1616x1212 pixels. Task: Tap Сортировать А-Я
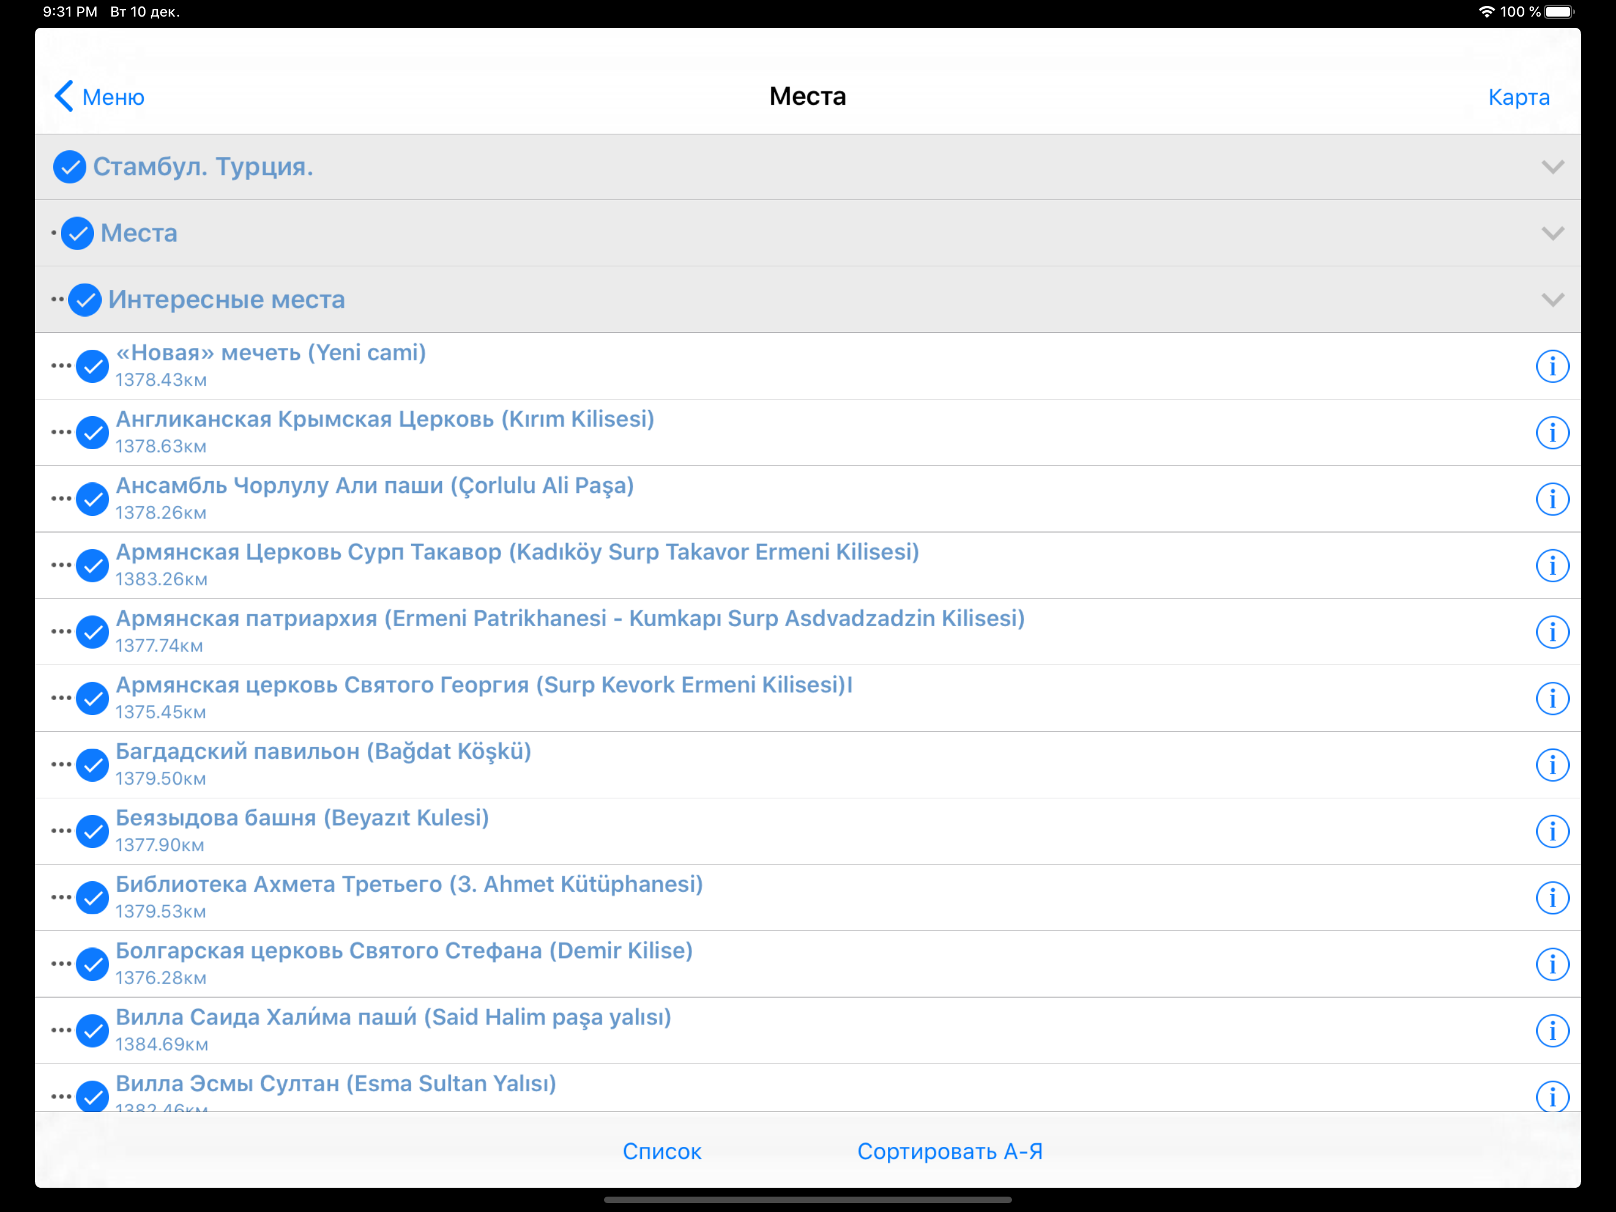[950, 1151]
